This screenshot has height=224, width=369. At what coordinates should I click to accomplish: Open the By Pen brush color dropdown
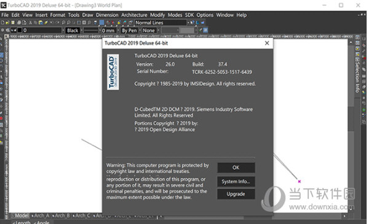click(140, 30)
